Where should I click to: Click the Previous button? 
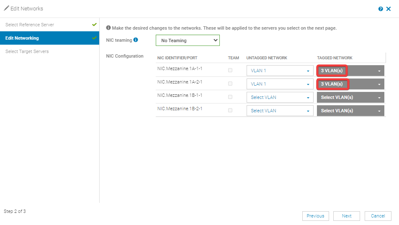tap(315, 216)
